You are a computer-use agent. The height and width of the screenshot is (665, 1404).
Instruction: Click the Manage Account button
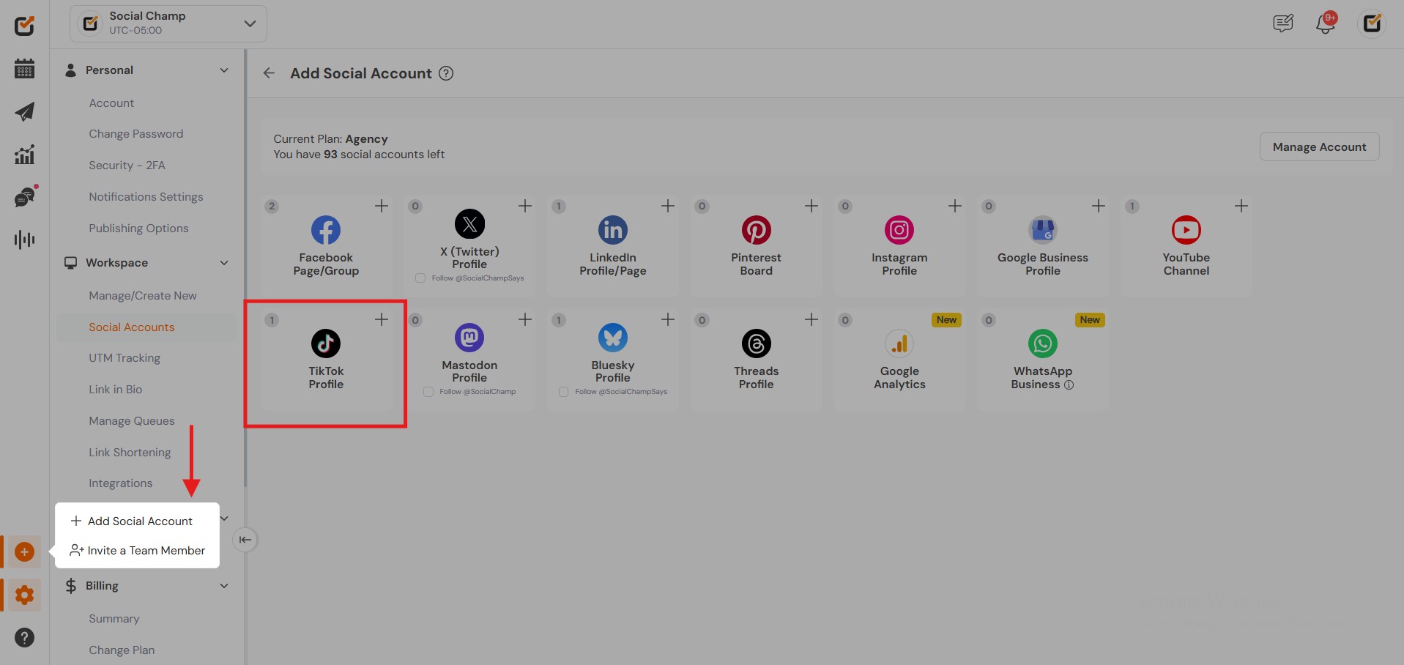click(1319, 147)
